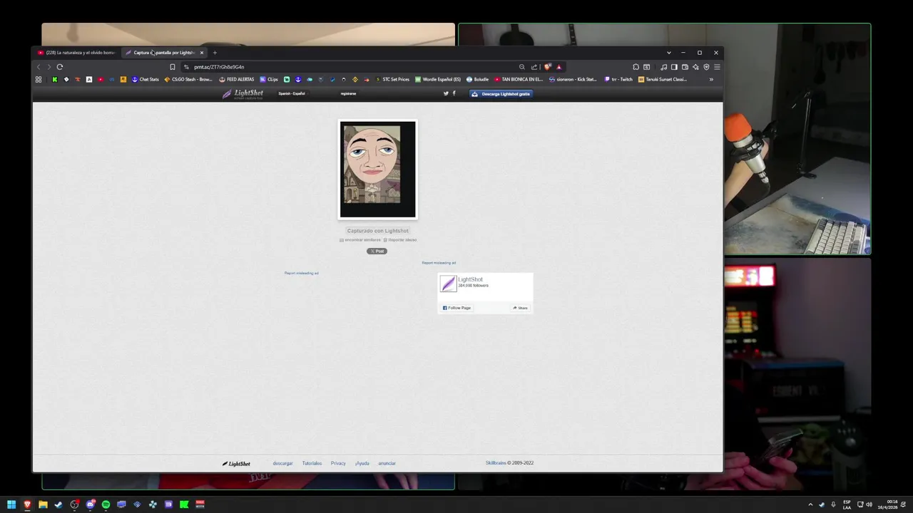Screen dimensions: 913x513
Task: Open the Tanuki Sunset Classi bookmark
Action: click(663, 79)
